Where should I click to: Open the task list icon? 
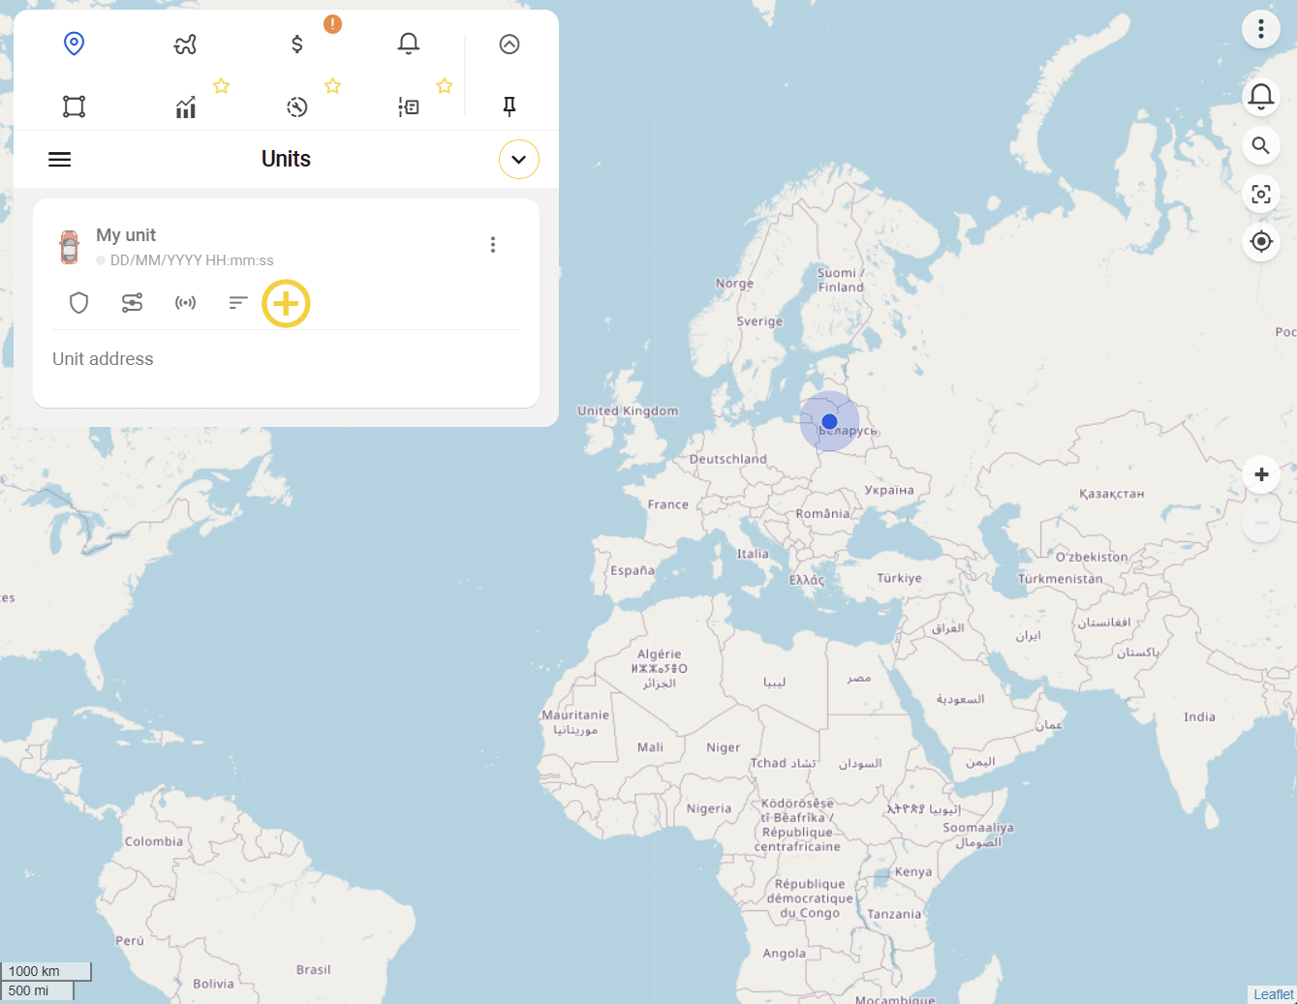(x=409, y=106)
